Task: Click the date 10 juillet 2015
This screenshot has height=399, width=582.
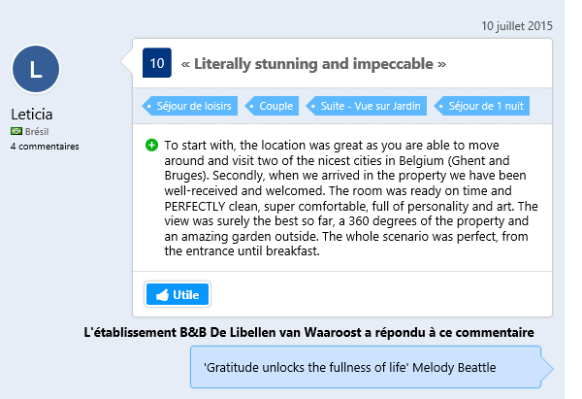Action: [x=517, y=26]
